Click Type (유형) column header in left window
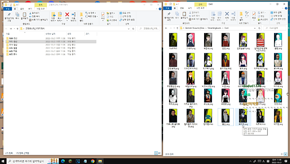This screenshot has height=164, width=290. 75,34
